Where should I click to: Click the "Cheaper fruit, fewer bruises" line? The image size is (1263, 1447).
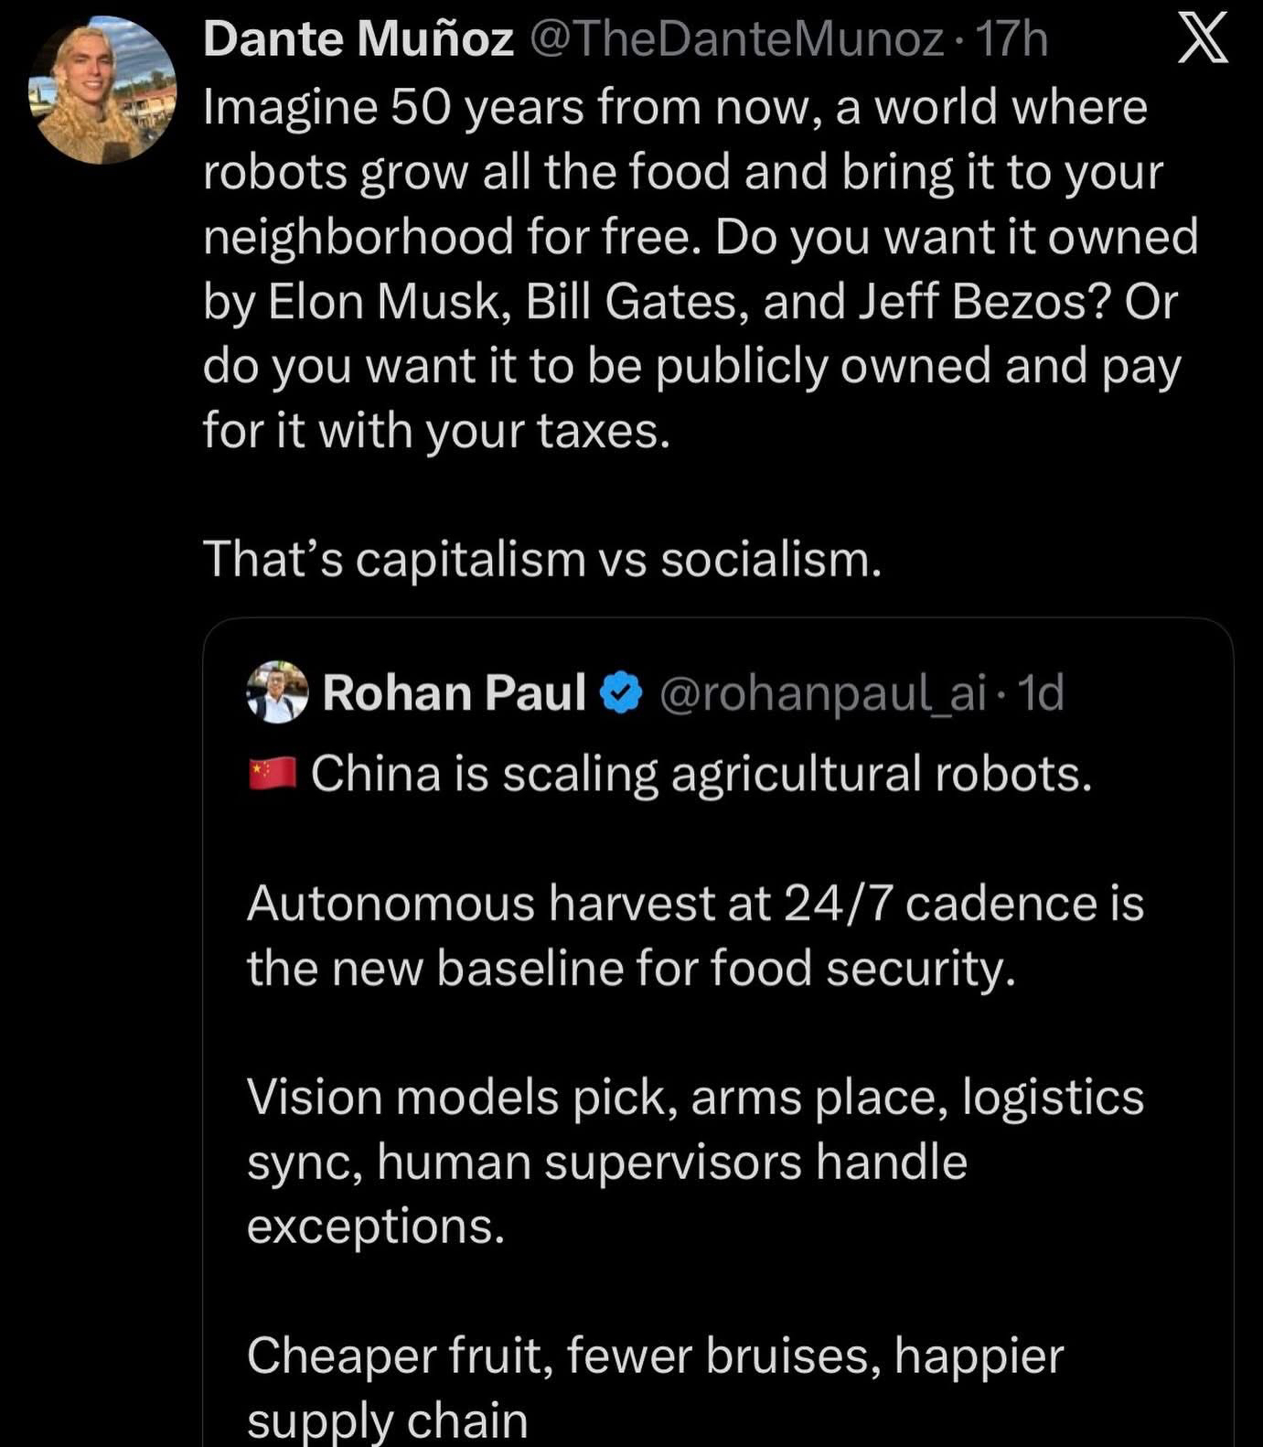coord(655,1355)
